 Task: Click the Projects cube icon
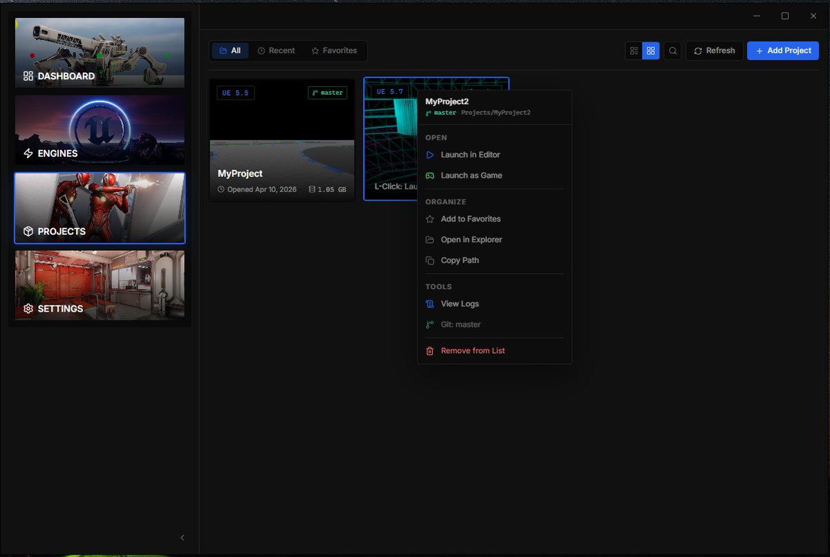click(28, 232)
